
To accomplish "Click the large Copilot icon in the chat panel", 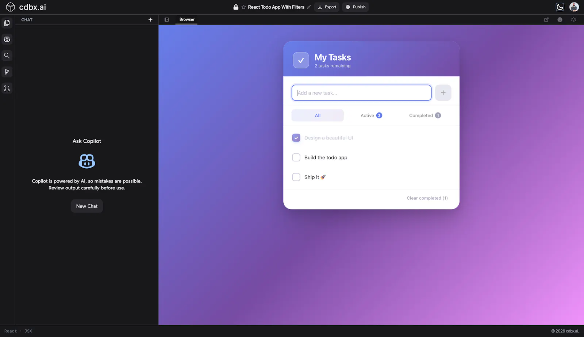I will 87,161.
